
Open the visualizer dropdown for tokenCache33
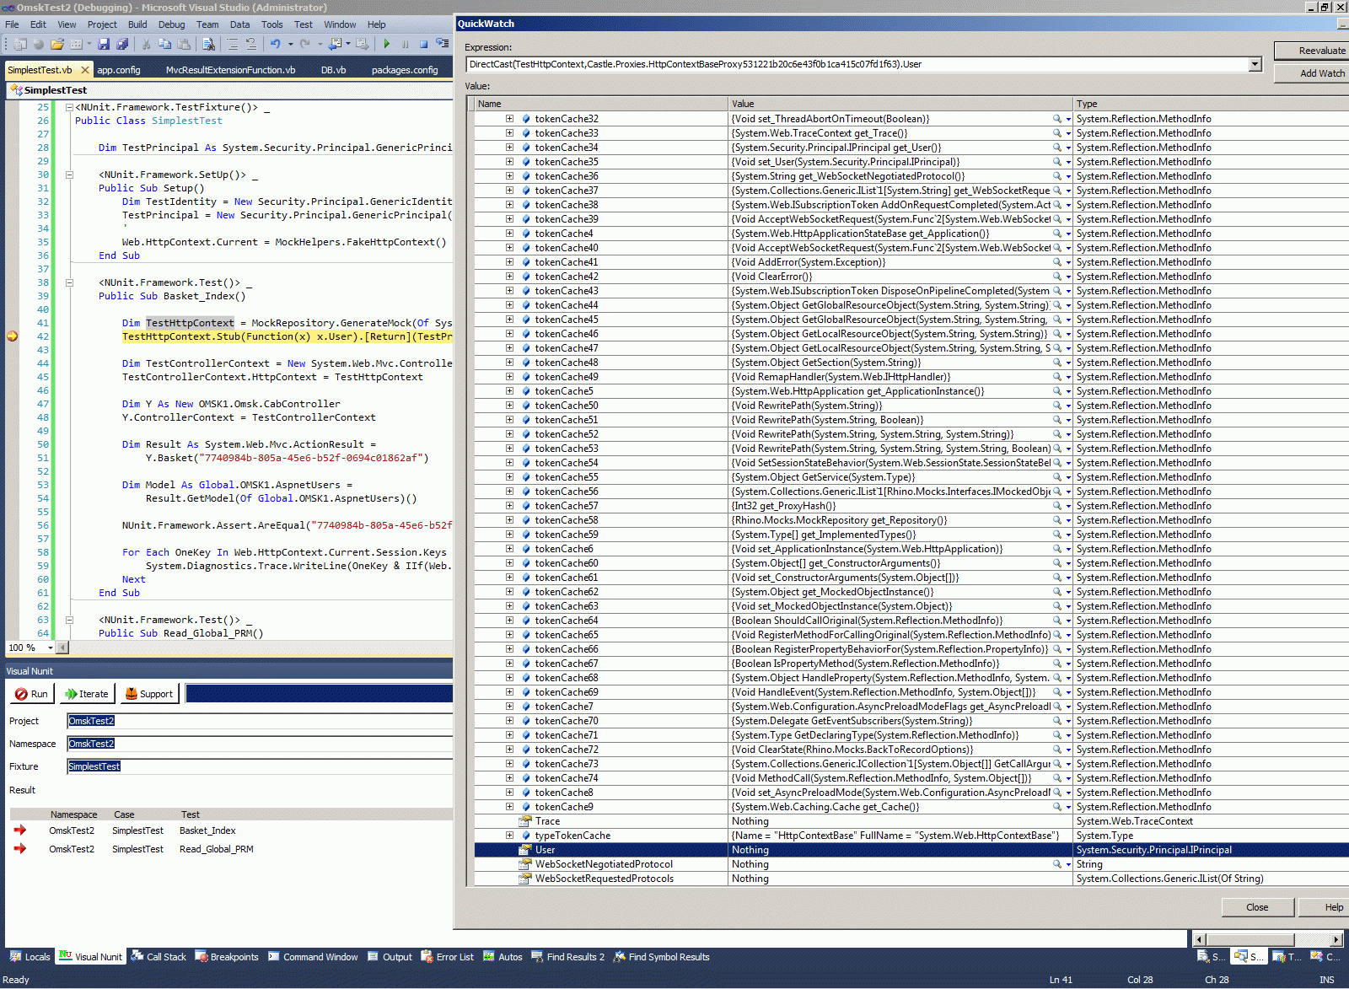[x=1068, y=133]
